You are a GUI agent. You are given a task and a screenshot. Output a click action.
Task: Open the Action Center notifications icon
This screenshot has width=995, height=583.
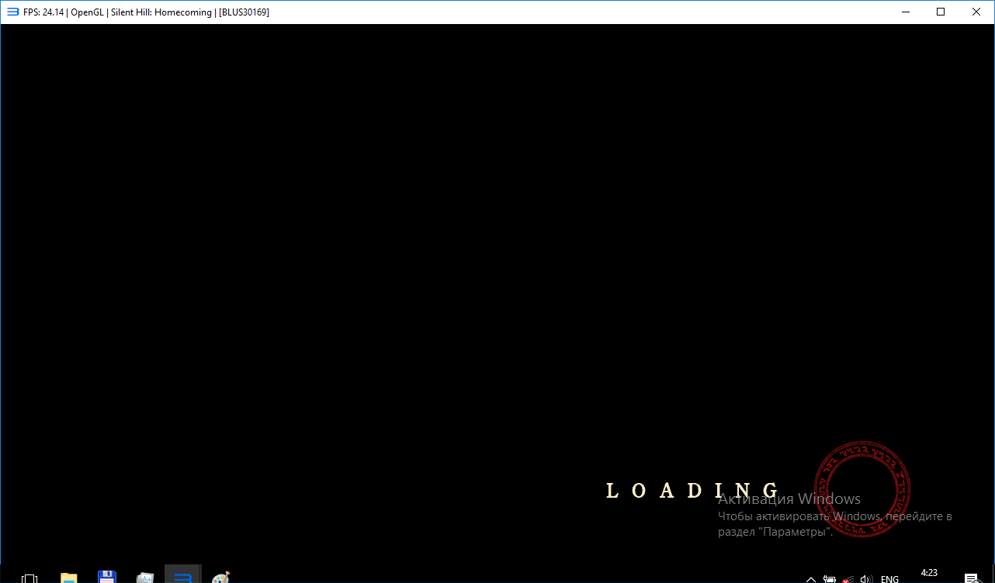point(971,578)
